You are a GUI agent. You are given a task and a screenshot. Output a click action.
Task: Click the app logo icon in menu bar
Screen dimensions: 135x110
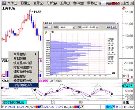4,3
